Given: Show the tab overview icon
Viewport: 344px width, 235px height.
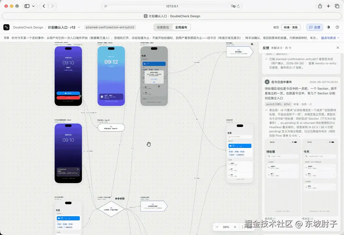Looking at the screenshot, I should [x=337, y=6].
